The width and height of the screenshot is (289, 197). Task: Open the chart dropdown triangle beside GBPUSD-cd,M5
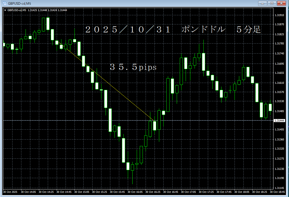(5, 10)
